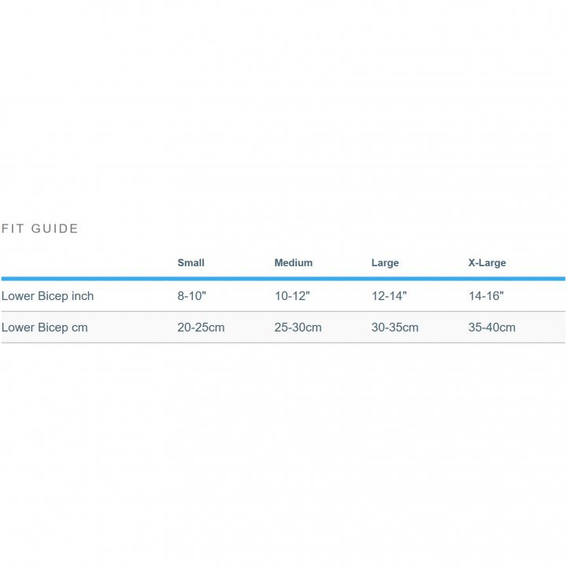This screenshot has width=567, height=567.
Task: Select the Lower Bicep inch row label
Action: [x=47, y=296]
